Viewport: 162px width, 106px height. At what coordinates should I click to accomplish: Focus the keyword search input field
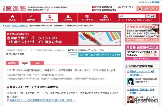(x=132, y=16)
